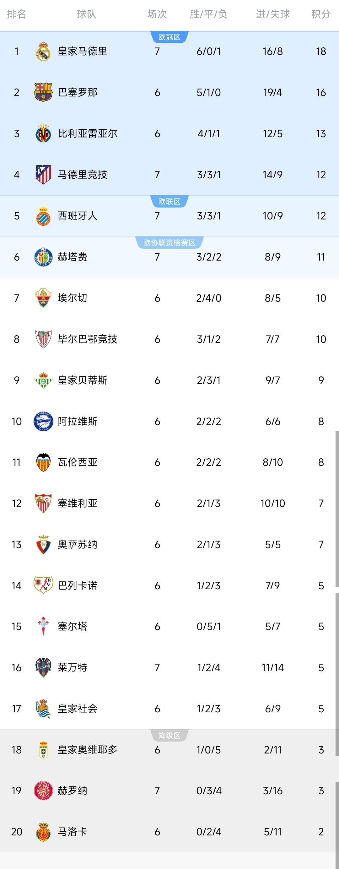Tap the Getafe club crest
This screenshot has width=339, height=869.
click(43, 257)
